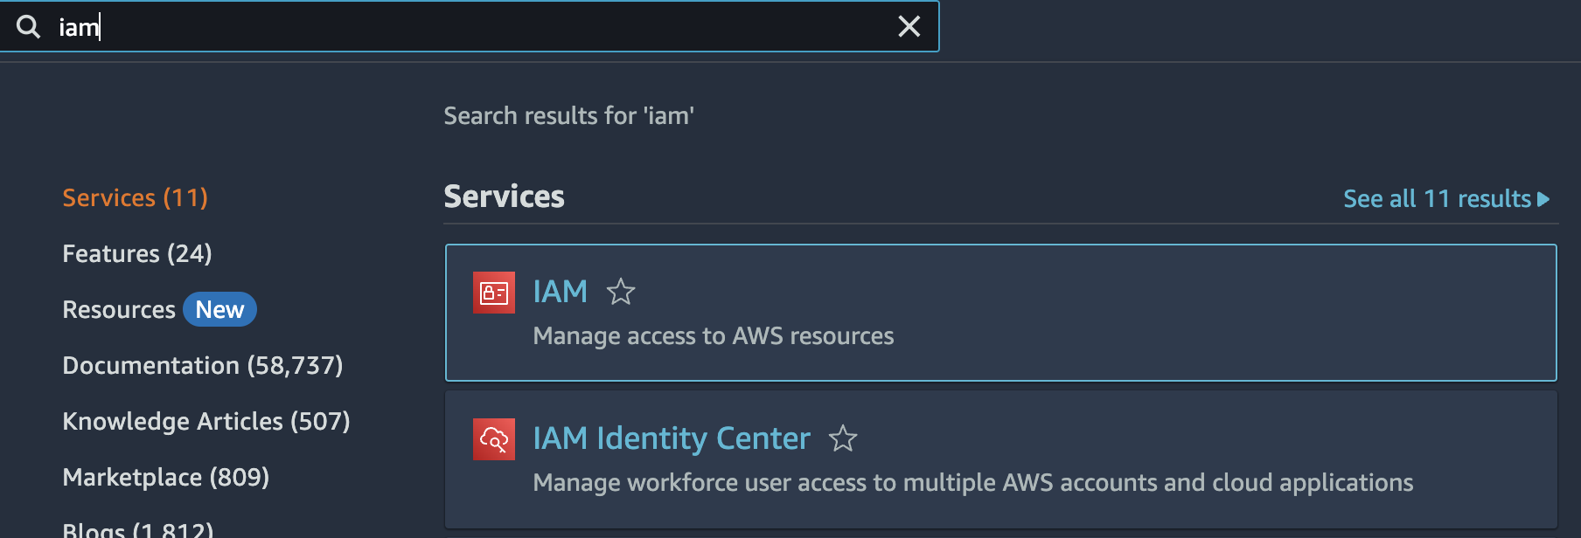Select the red IAM key-card icon
This screenshot has height=538, width=1581.
tap(493, 292)
